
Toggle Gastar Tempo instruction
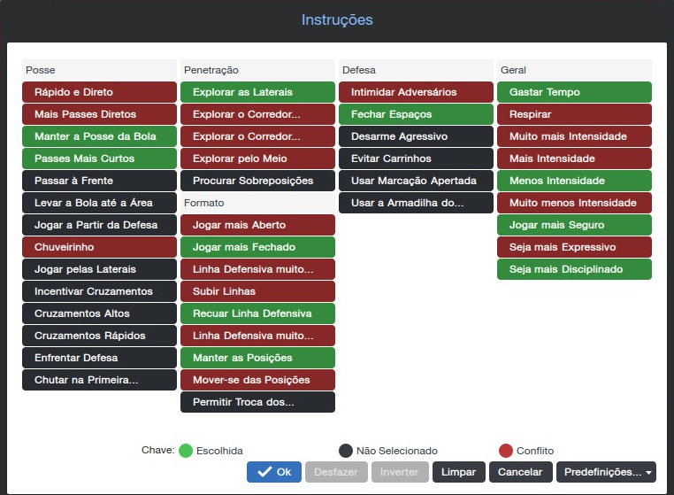click(574, 92)
